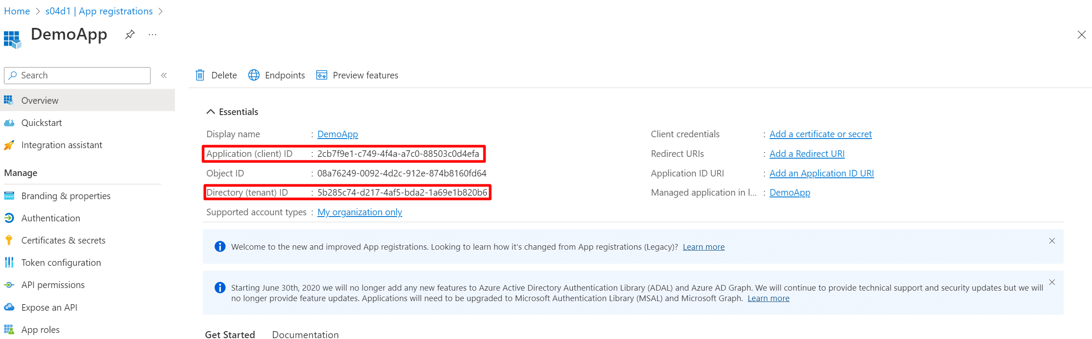Collapse the left sidebar menu
Viewport: 1092px width, 339px height.
coord(164,75)
